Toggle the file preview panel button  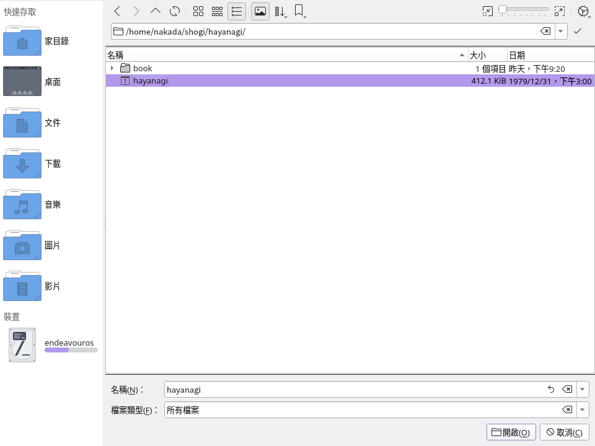260,11
